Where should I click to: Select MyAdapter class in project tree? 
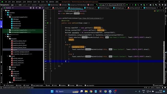[x=16, y=28]
